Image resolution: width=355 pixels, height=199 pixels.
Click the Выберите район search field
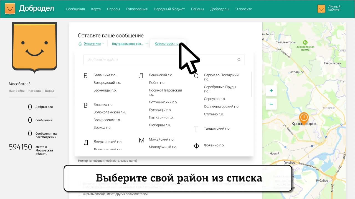[164, 60]
